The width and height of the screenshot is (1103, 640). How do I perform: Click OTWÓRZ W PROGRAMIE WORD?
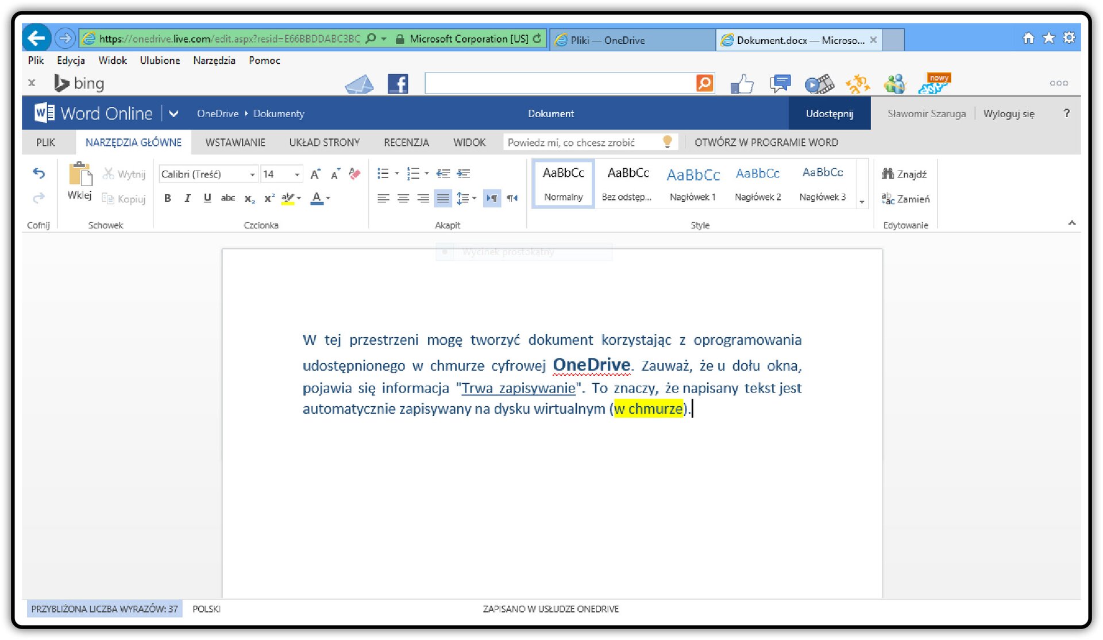tap(766, 142)
